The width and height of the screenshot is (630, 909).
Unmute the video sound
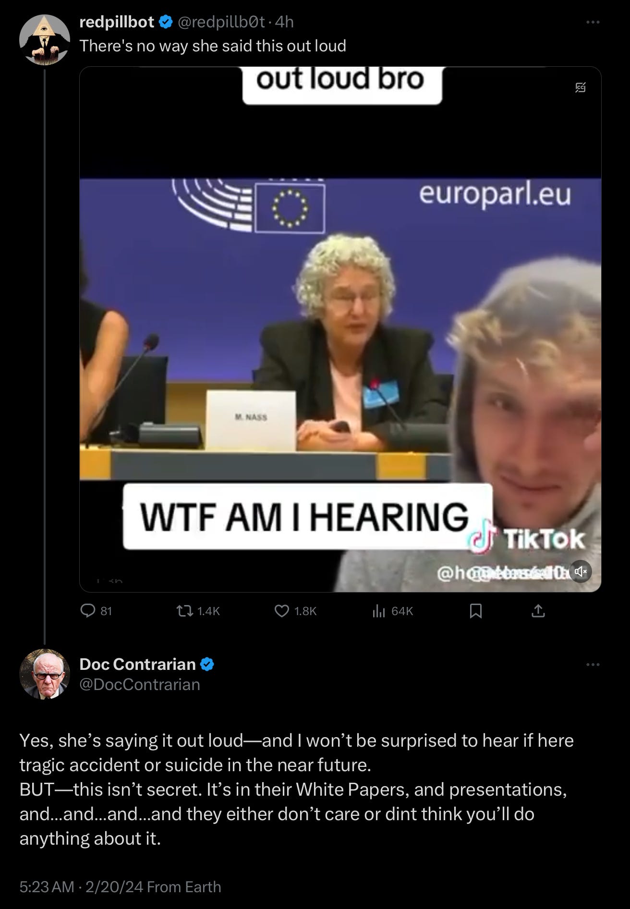[581, 571]
